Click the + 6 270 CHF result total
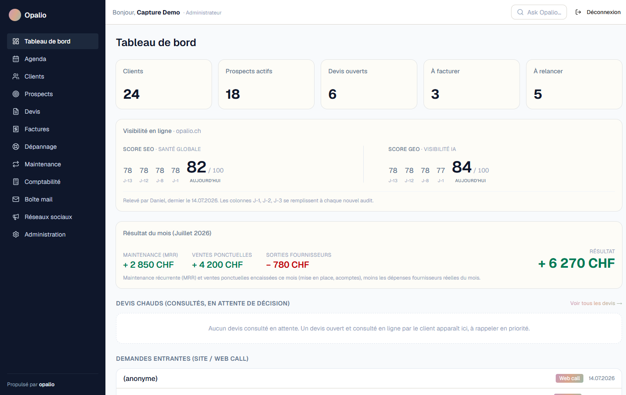Image resolution: width=626 pixels, height=395 pixels. pyautogui.click(x=576, y=263)
